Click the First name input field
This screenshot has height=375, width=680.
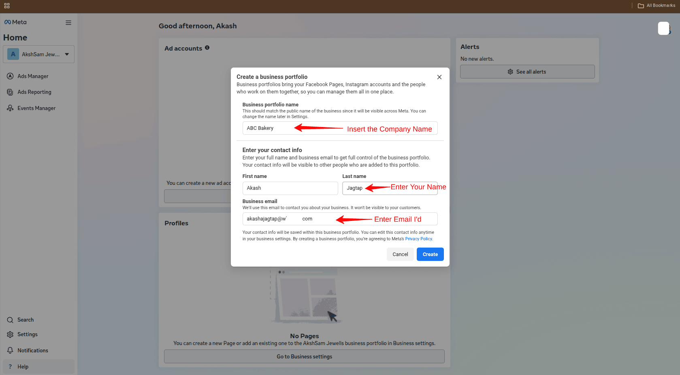[290, 188]
